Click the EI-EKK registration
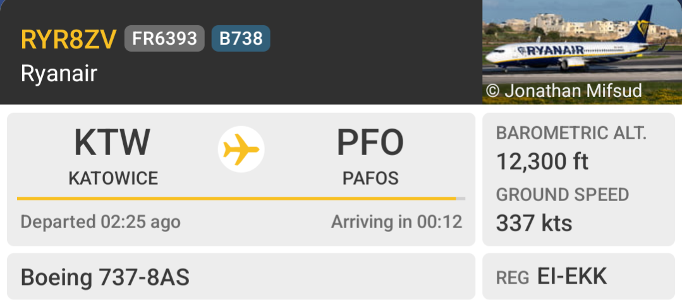Screen dimensions: 682x300 pyautogui.click(x=571, y=277)
